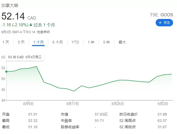Show the 5 年 price history

click(x=106, y=42)
